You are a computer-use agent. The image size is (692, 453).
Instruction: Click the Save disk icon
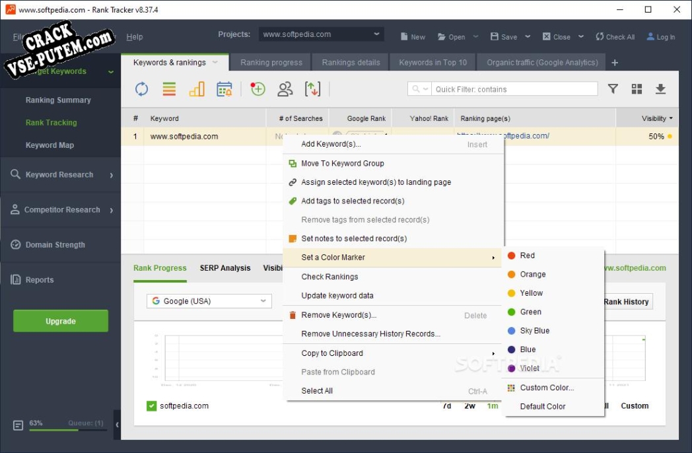(495, 36)
